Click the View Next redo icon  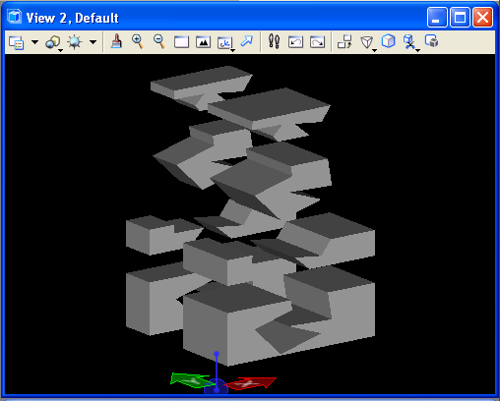pos(317,42)
